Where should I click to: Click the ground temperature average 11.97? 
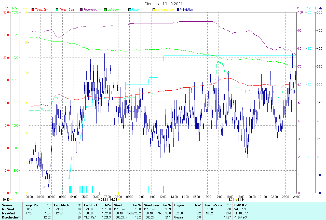pyautogui.click(x=227, y=217)
